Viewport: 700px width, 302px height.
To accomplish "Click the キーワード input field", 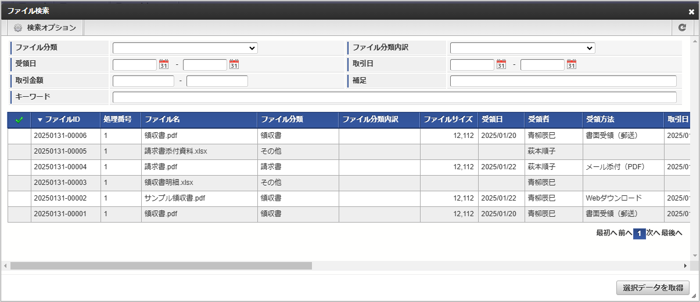I will (394, 97).
